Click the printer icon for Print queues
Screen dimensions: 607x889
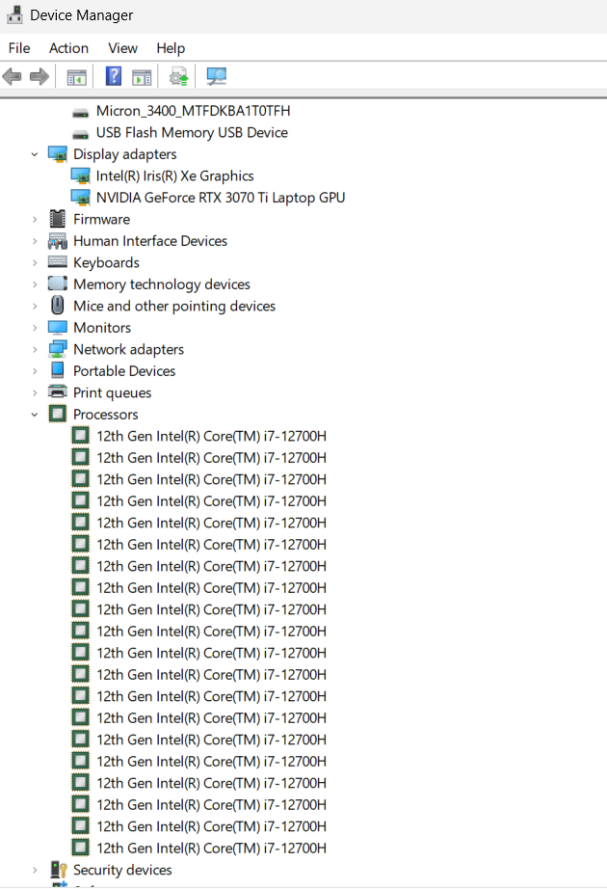point(57,391)
